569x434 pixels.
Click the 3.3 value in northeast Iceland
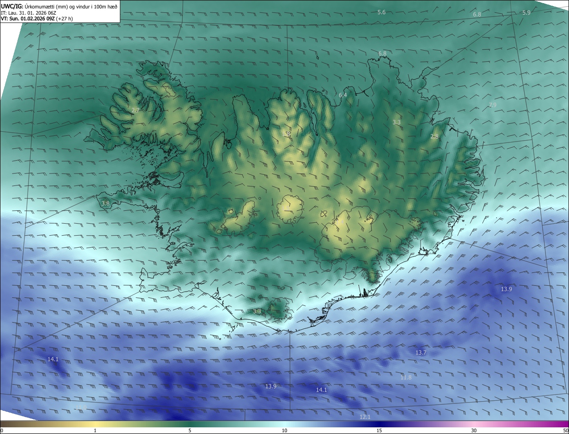click(397, 122)
